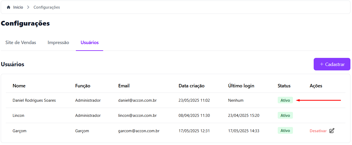352x145 pixels.
Task: Click the Ações column header
Action: tap(316, 86)
